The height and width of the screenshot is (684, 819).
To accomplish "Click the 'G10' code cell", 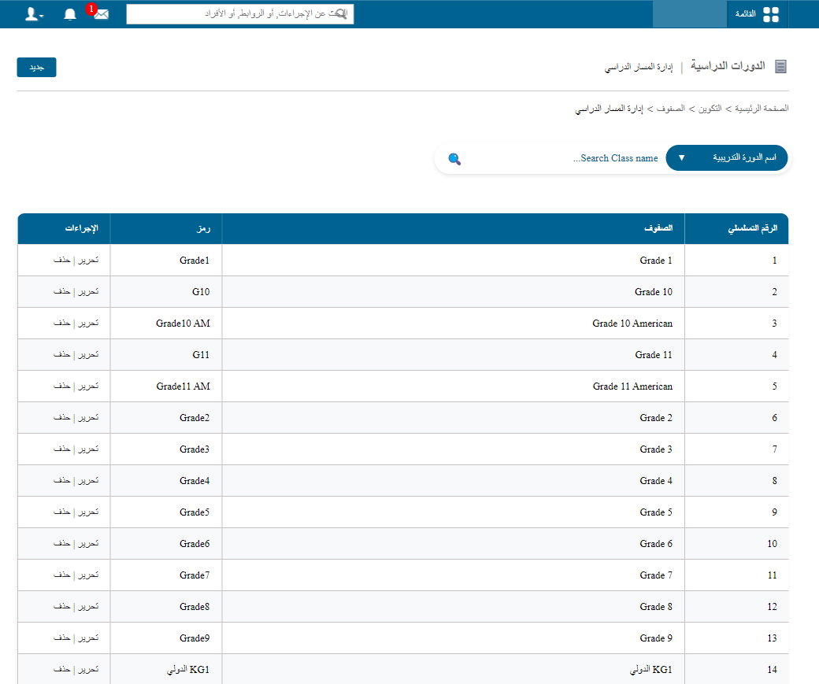I will tap(166, 292).
